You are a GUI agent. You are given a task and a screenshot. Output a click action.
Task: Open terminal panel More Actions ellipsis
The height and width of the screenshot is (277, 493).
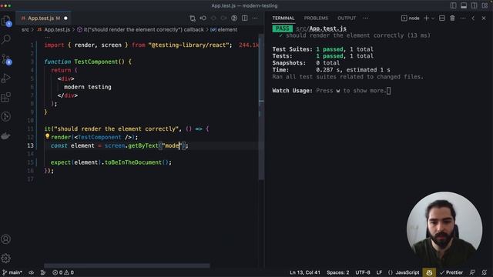(463, 18)
